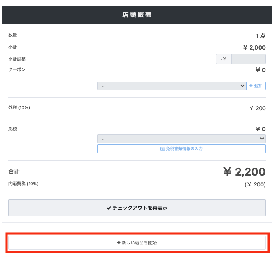Click the 合計 total amount ¥2,200
The image size is (275, 258).
244,172
